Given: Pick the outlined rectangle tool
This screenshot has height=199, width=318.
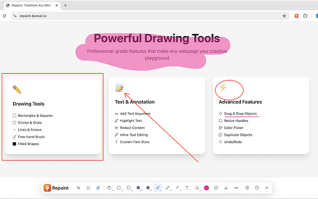Looking at the screenshot, I should pyautogui.click(x=119, y=188).
